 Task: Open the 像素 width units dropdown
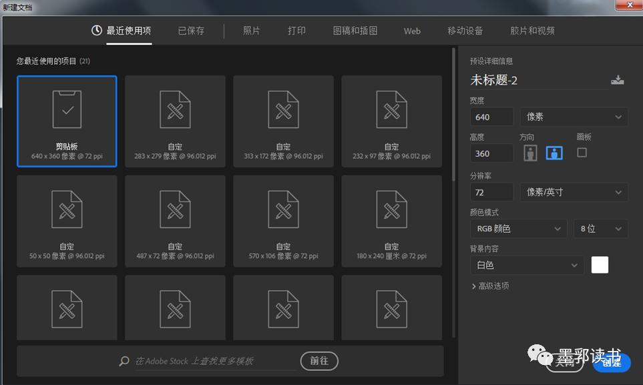coord(573,117)
